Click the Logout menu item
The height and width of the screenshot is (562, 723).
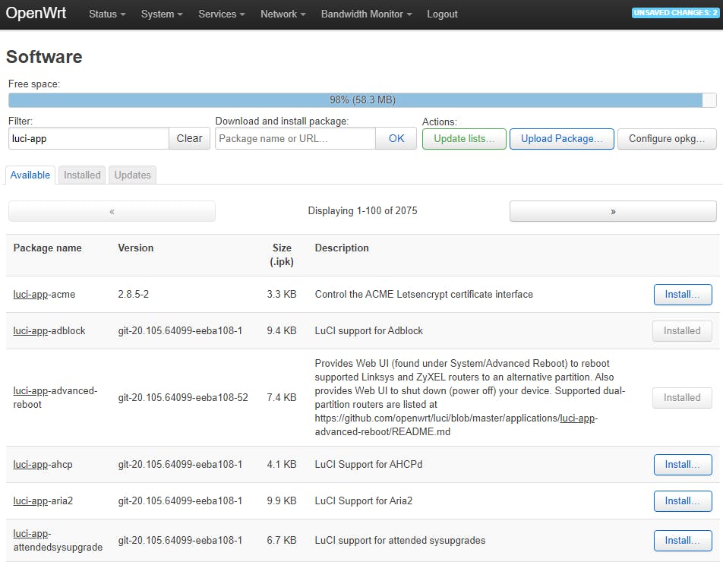442,14
